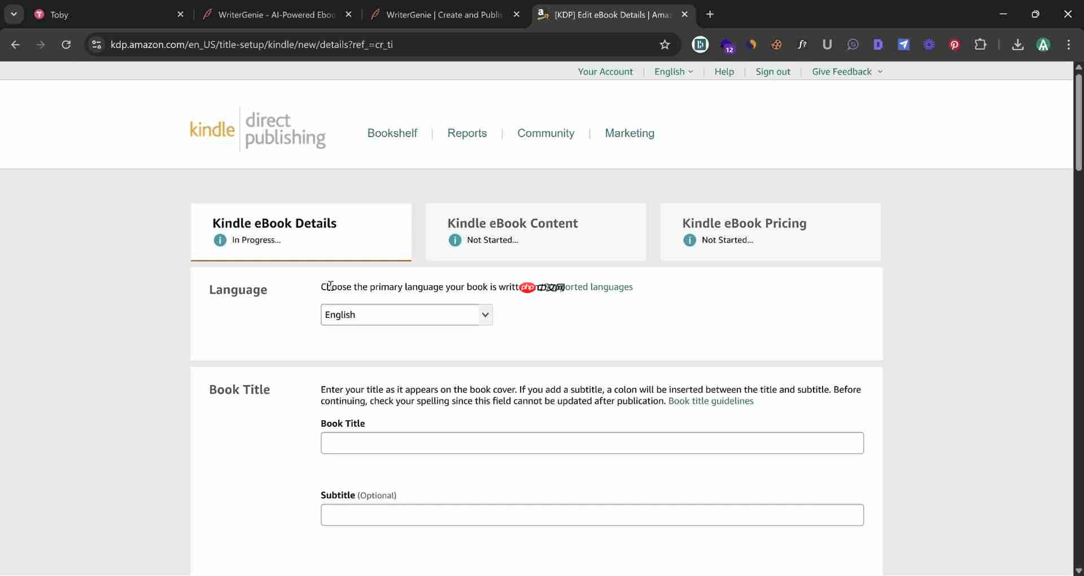The image size is (1084, 576).
Task: Bookmark this page with the star icon
Action: 665,45
